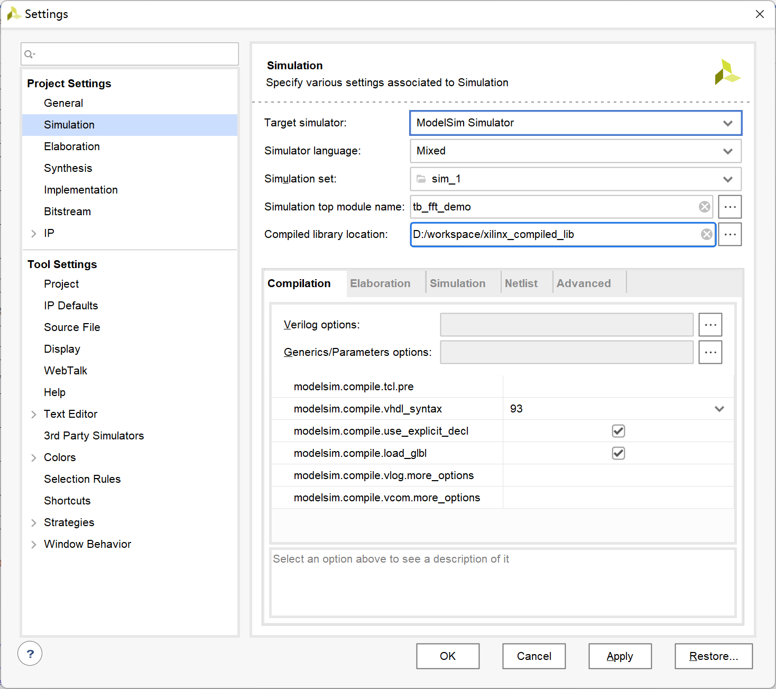Open Verilog options browse dialog
Viewport: 776px width, 689px height.
point(710,325)
